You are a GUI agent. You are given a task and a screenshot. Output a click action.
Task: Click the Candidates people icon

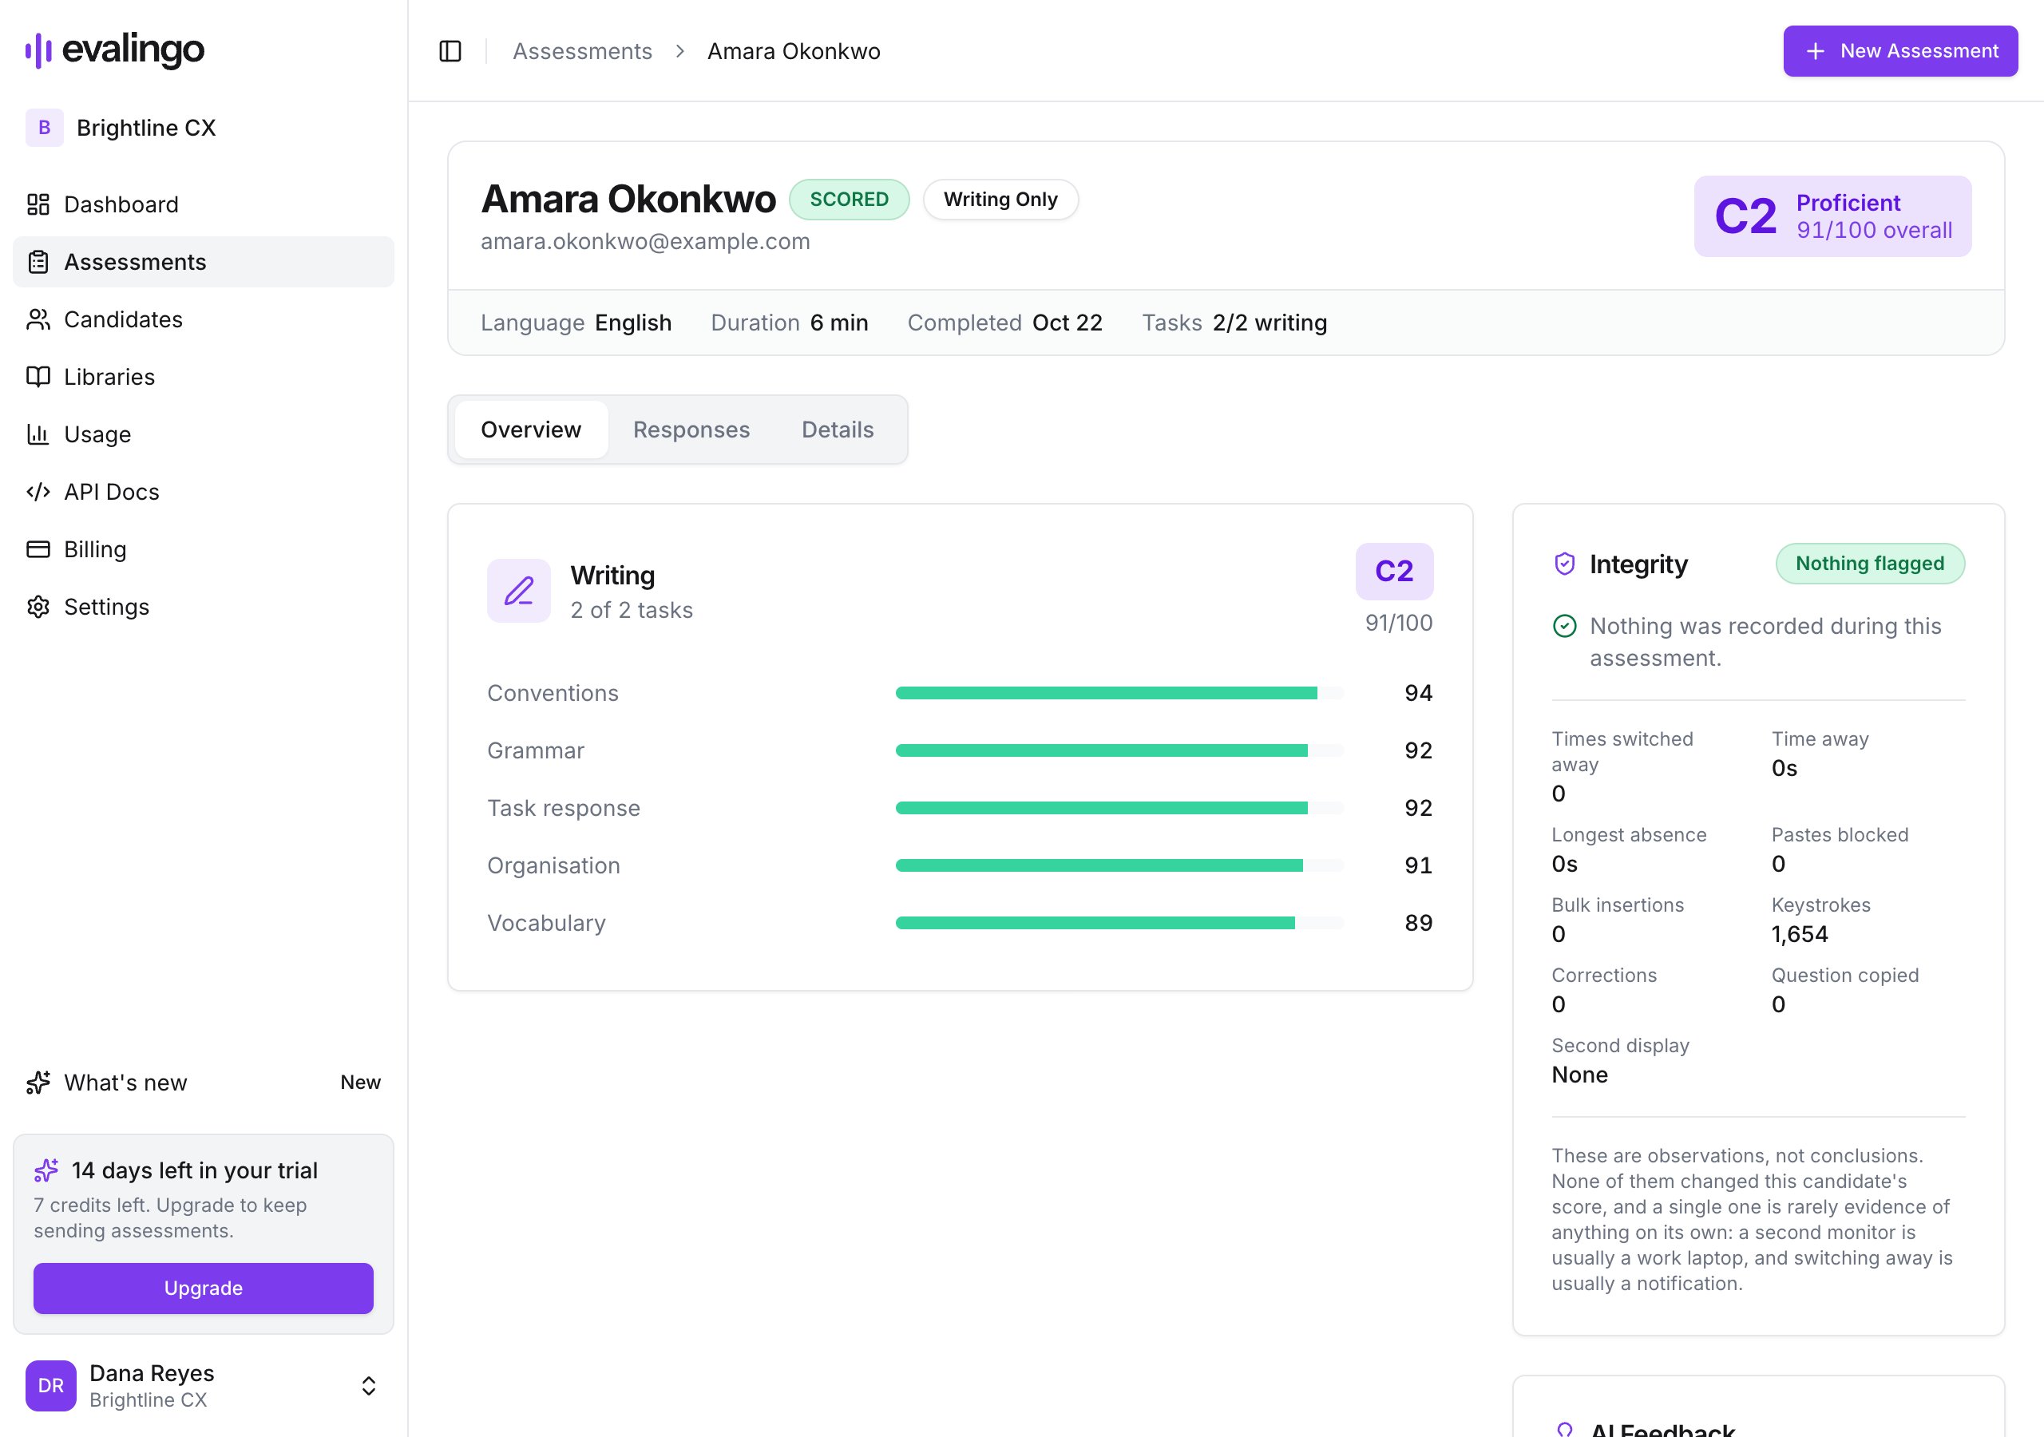coord(38,319)
